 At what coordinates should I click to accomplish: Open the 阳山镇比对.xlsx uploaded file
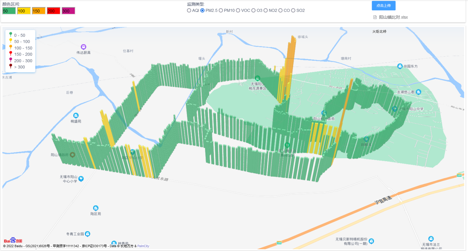tap(393, 17)
